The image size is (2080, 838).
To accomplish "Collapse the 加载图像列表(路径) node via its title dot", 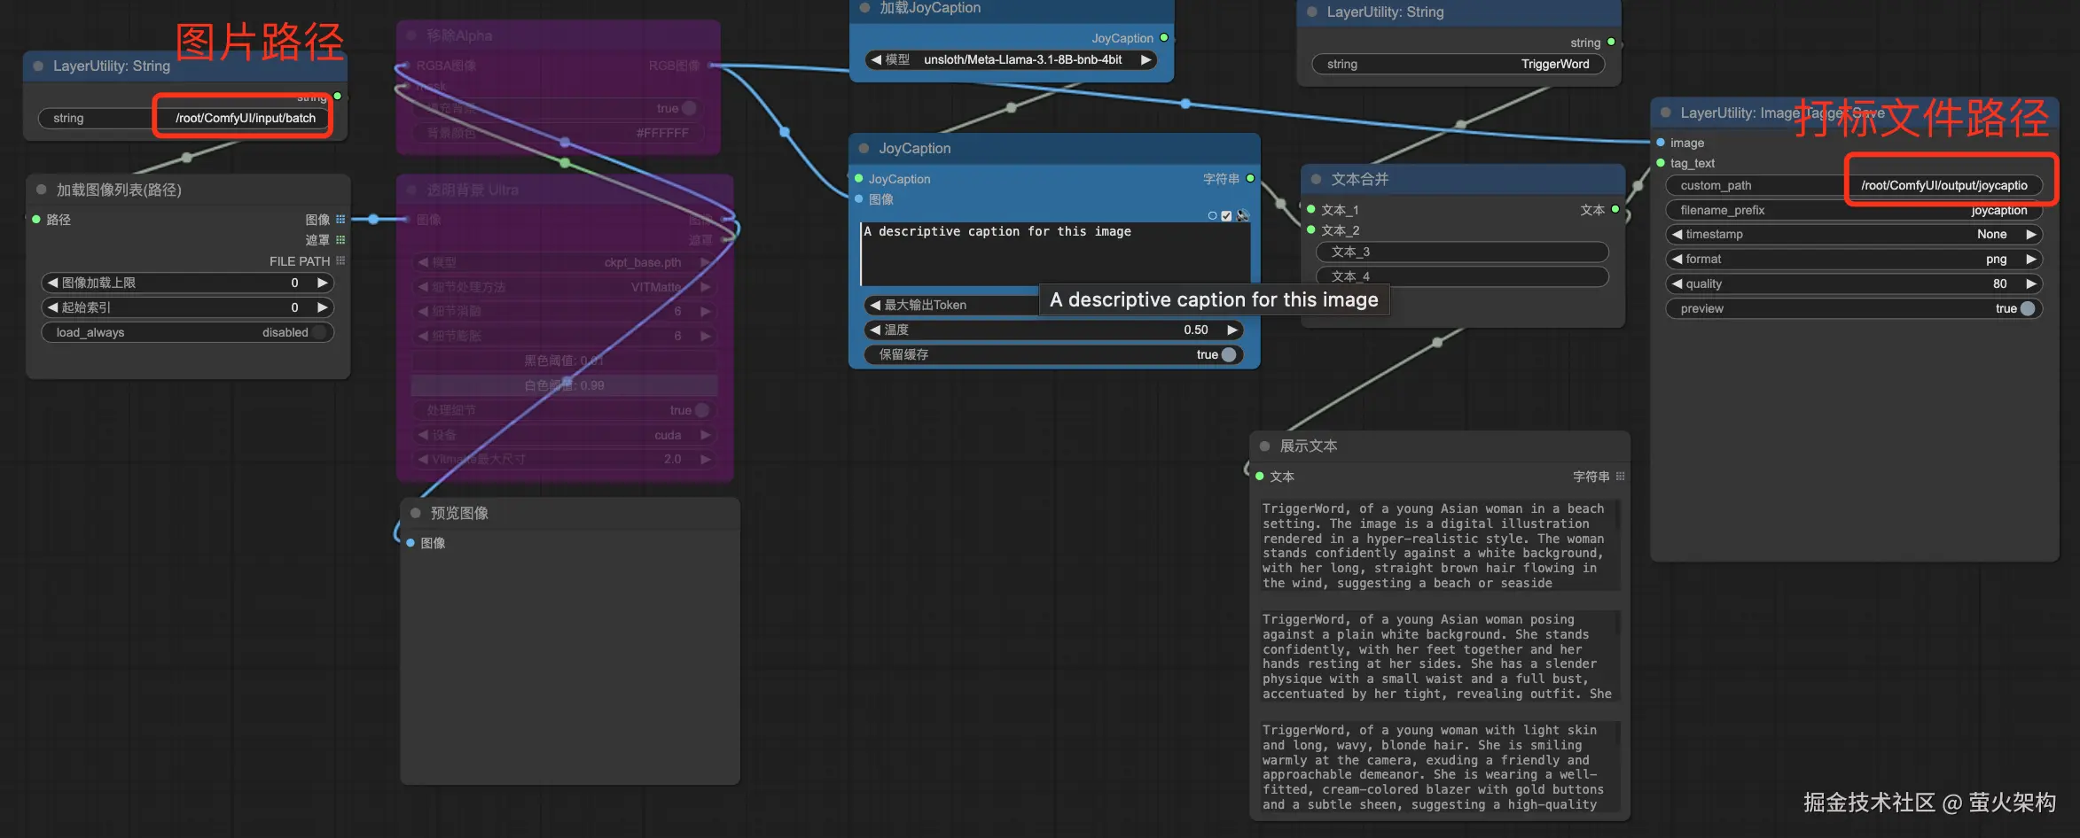I will [x=42, y=190].
